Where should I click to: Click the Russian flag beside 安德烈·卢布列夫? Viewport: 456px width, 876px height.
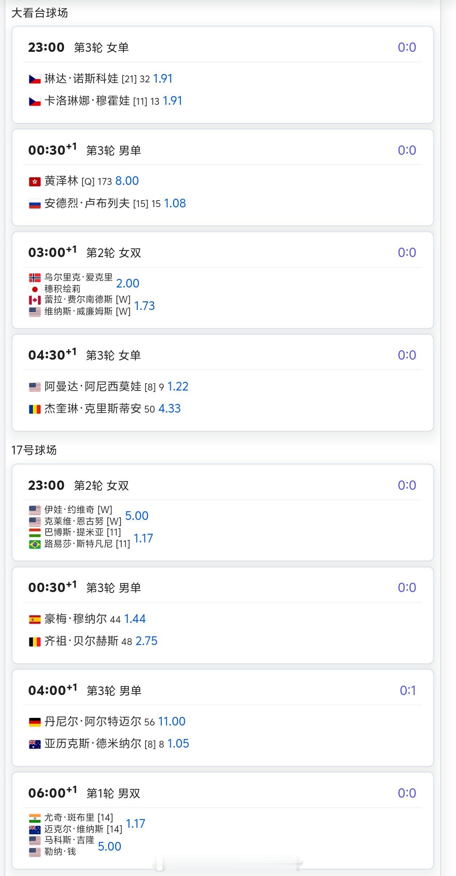pos(35,204)
